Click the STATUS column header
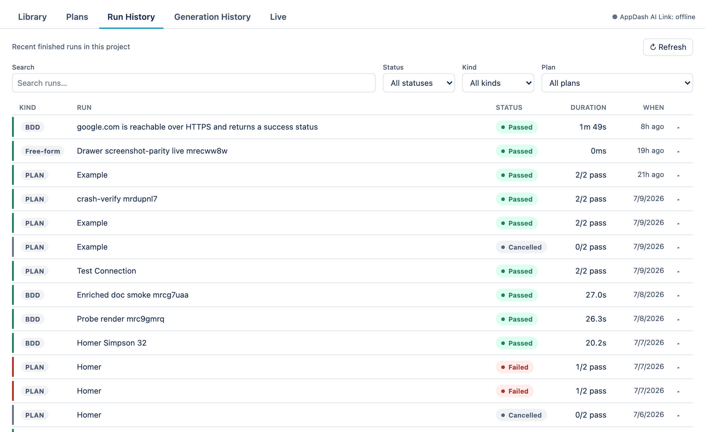 tap(509, 107)
